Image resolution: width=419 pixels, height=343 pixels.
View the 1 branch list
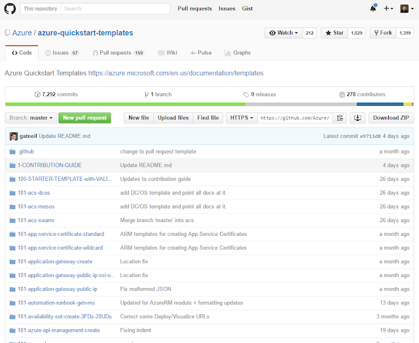pyautogui.click(x=158, y=95)
